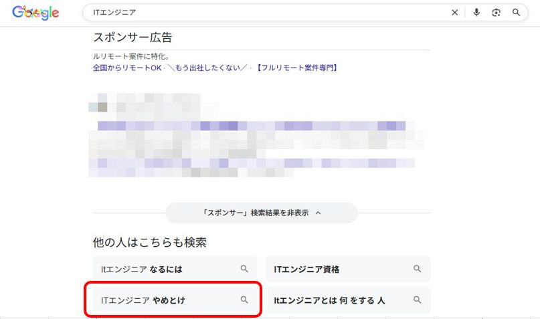
Task: Start voice search with the microphone icon
Action: [x=476, y=13]
